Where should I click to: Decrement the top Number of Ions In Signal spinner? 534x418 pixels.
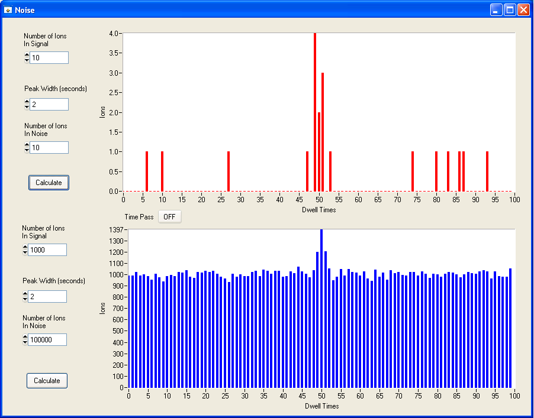point(26,60)
